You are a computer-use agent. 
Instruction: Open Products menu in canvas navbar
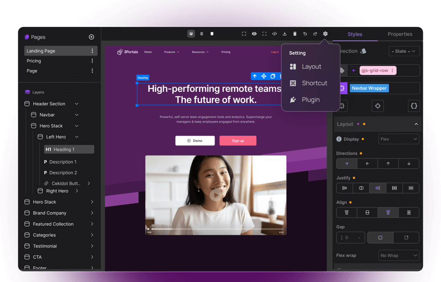171,52
